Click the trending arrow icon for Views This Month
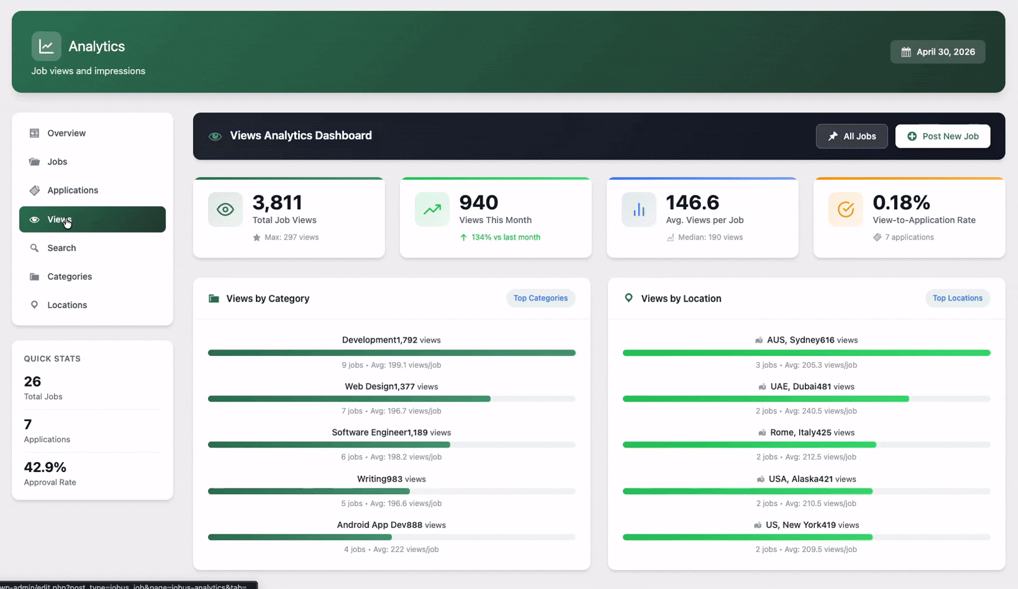The width and height of the screenshot is (1018, 589). [x=432, y=209]
